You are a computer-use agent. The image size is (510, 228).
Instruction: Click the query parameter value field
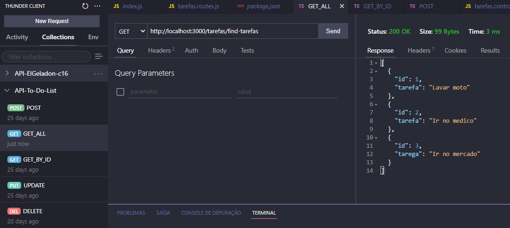click(286, 92)
